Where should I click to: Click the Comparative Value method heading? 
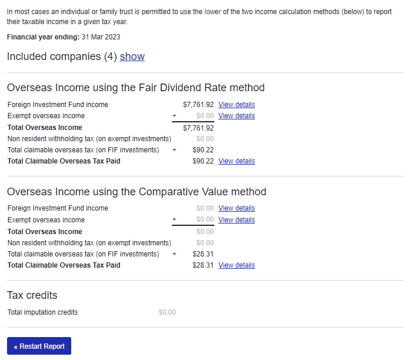coord(136,192)
